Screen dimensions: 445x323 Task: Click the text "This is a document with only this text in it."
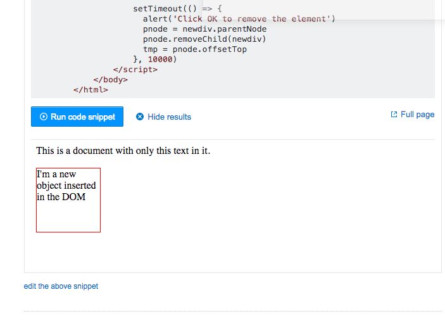(123, 151)
